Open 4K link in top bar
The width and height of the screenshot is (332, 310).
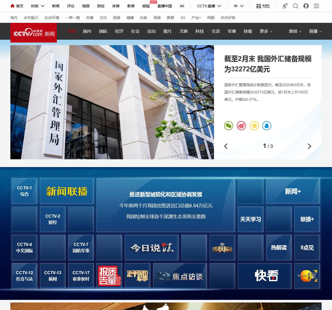182,6
